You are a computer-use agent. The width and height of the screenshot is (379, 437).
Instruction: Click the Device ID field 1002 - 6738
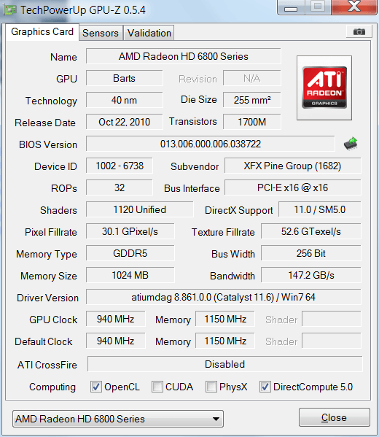120,166
